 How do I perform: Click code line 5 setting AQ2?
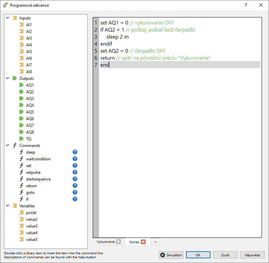(x=133, y=51)
